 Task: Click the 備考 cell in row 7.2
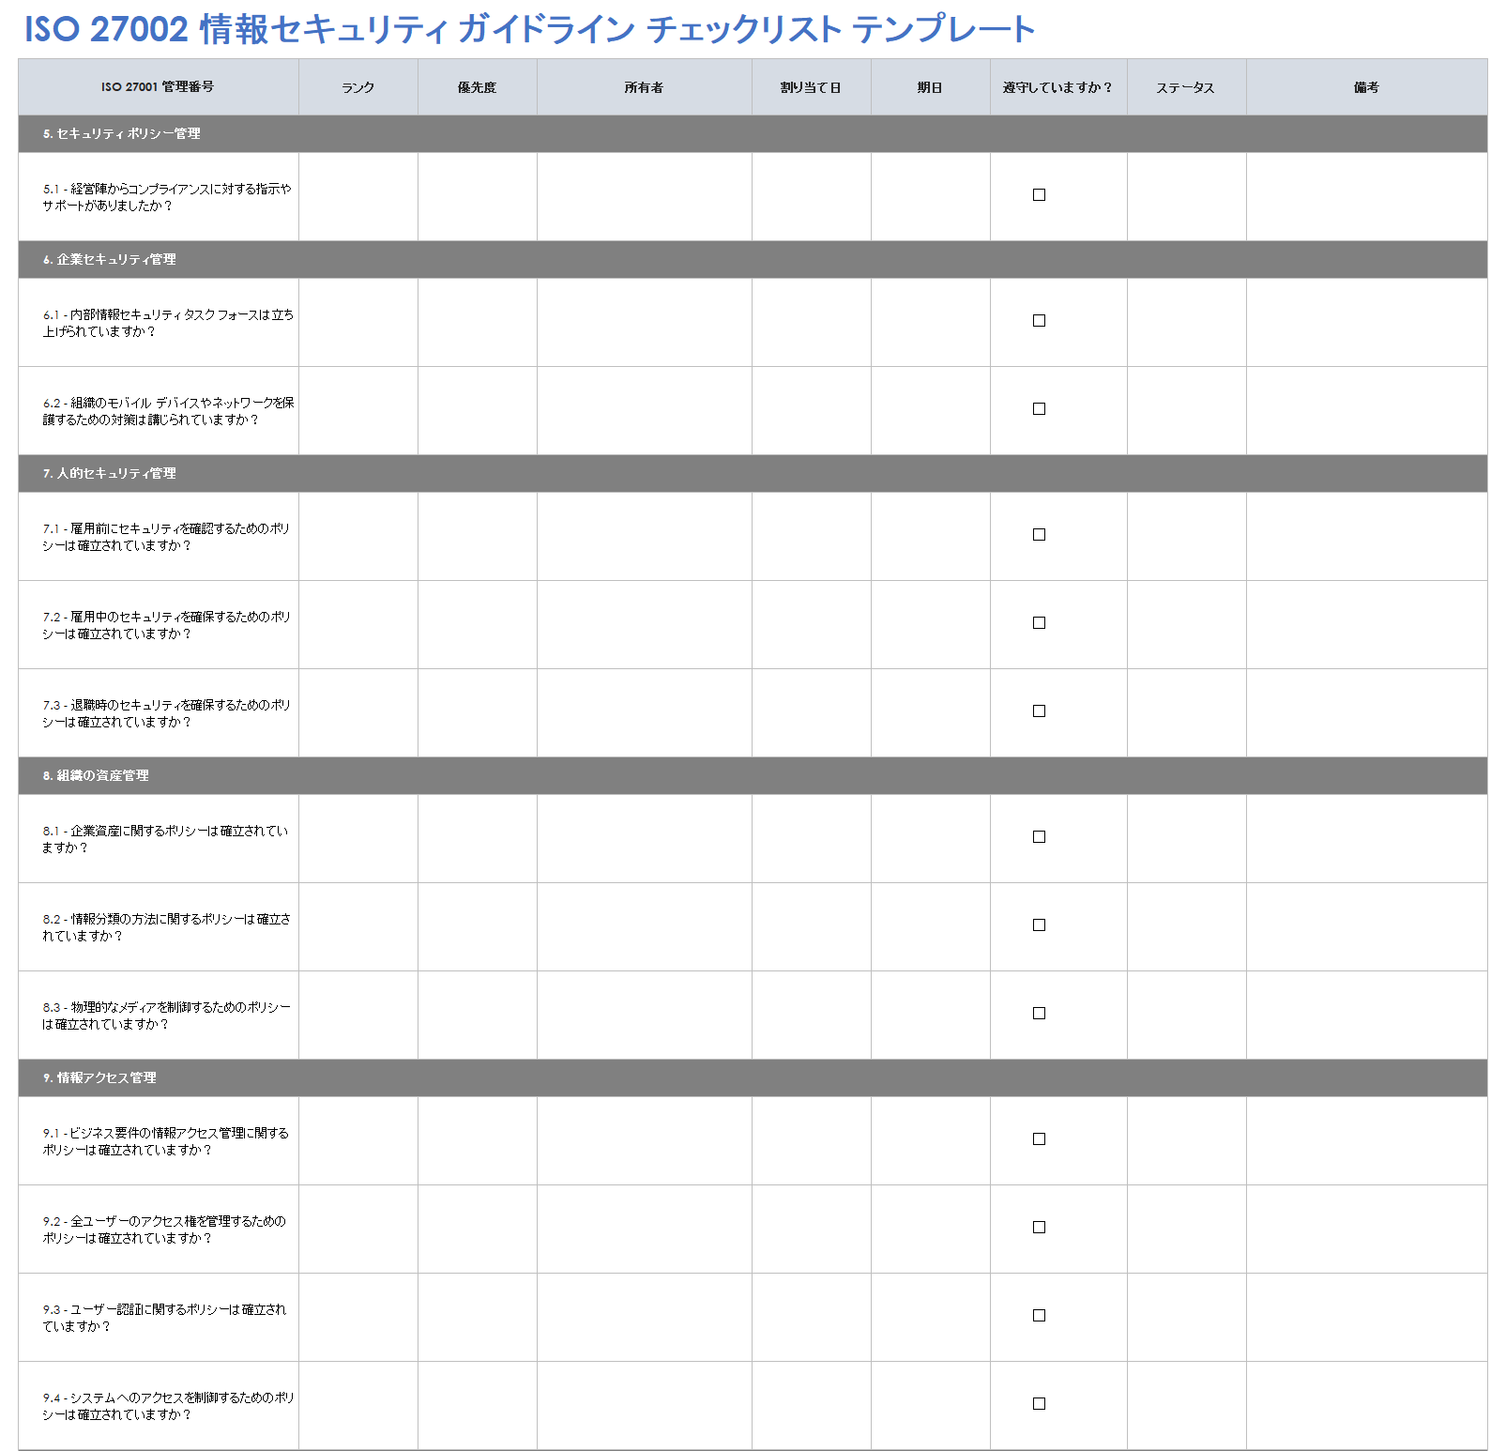click(1367, 625)
